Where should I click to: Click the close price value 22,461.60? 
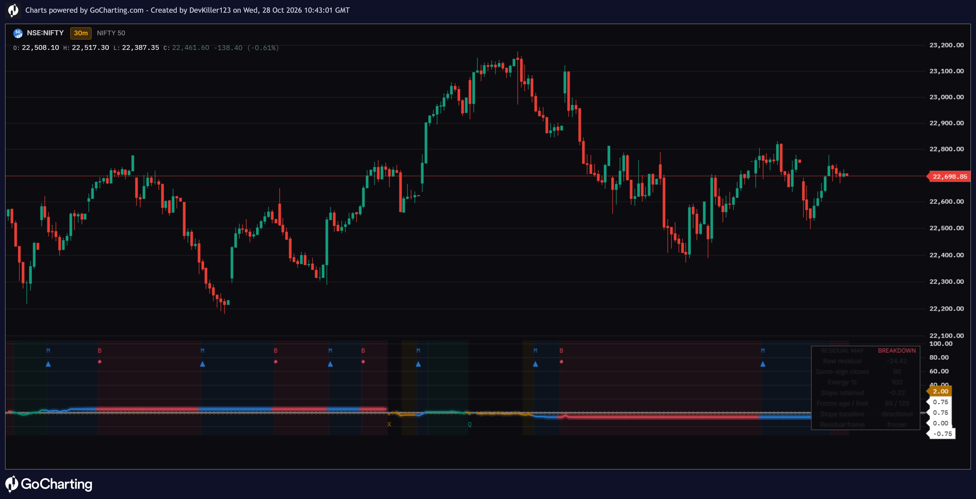click(190, 48)
